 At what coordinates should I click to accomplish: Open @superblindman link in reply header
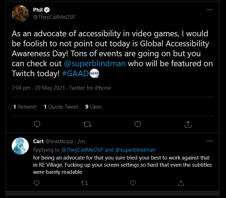point(135,150)
